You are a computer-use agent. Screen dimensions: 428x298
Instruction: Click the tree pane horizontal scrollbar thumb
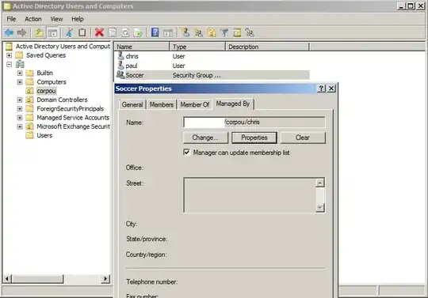tap(38, 279)
